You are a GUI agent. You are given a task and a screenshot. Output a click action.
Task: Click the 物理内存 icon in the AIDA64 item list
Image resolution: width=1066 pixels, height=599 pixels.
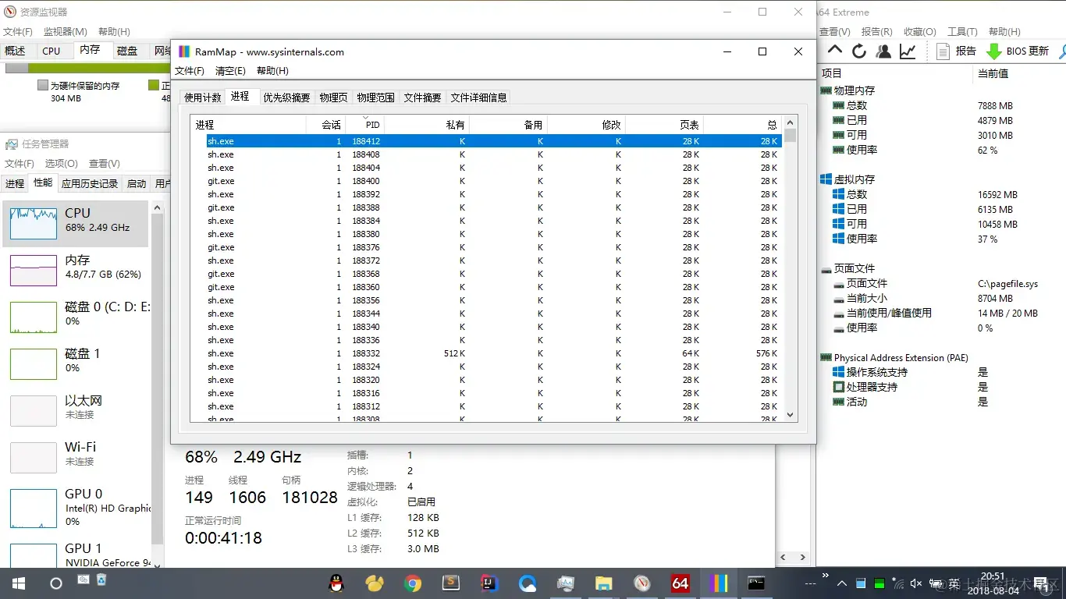point(825,90)
